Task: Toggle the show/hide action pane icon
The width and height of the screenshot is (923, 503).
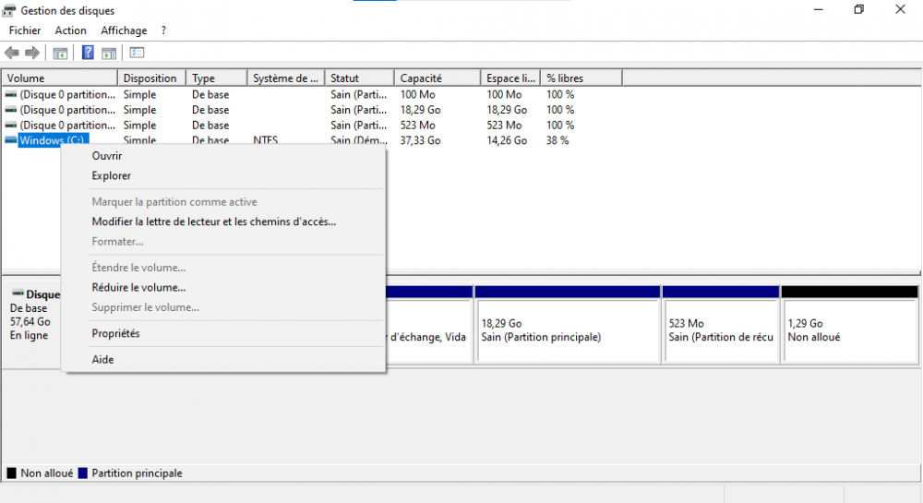Action: click(109, 53)
